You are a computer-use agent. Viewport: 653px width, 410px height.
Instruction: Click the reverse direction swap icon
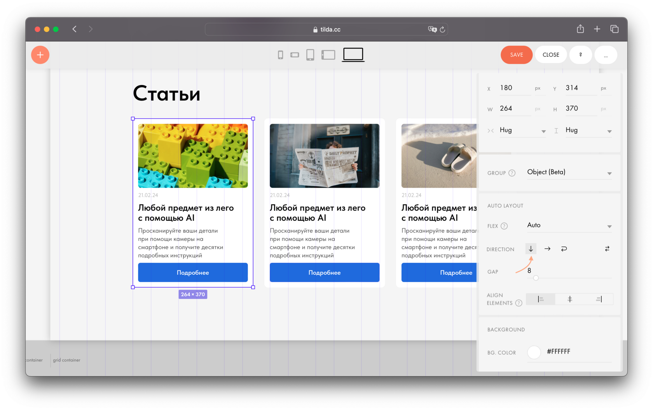(607, 249)
